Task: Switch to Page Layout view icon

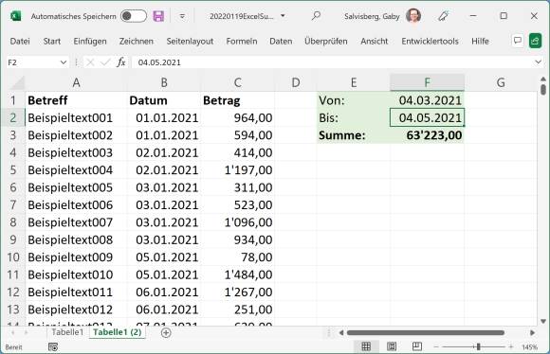Action: click(392, 346)
